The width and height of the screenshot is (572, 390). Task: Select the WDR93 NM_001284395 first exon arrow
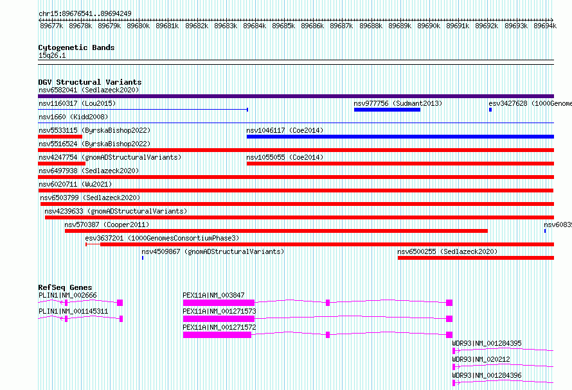(x=456, y=351)
